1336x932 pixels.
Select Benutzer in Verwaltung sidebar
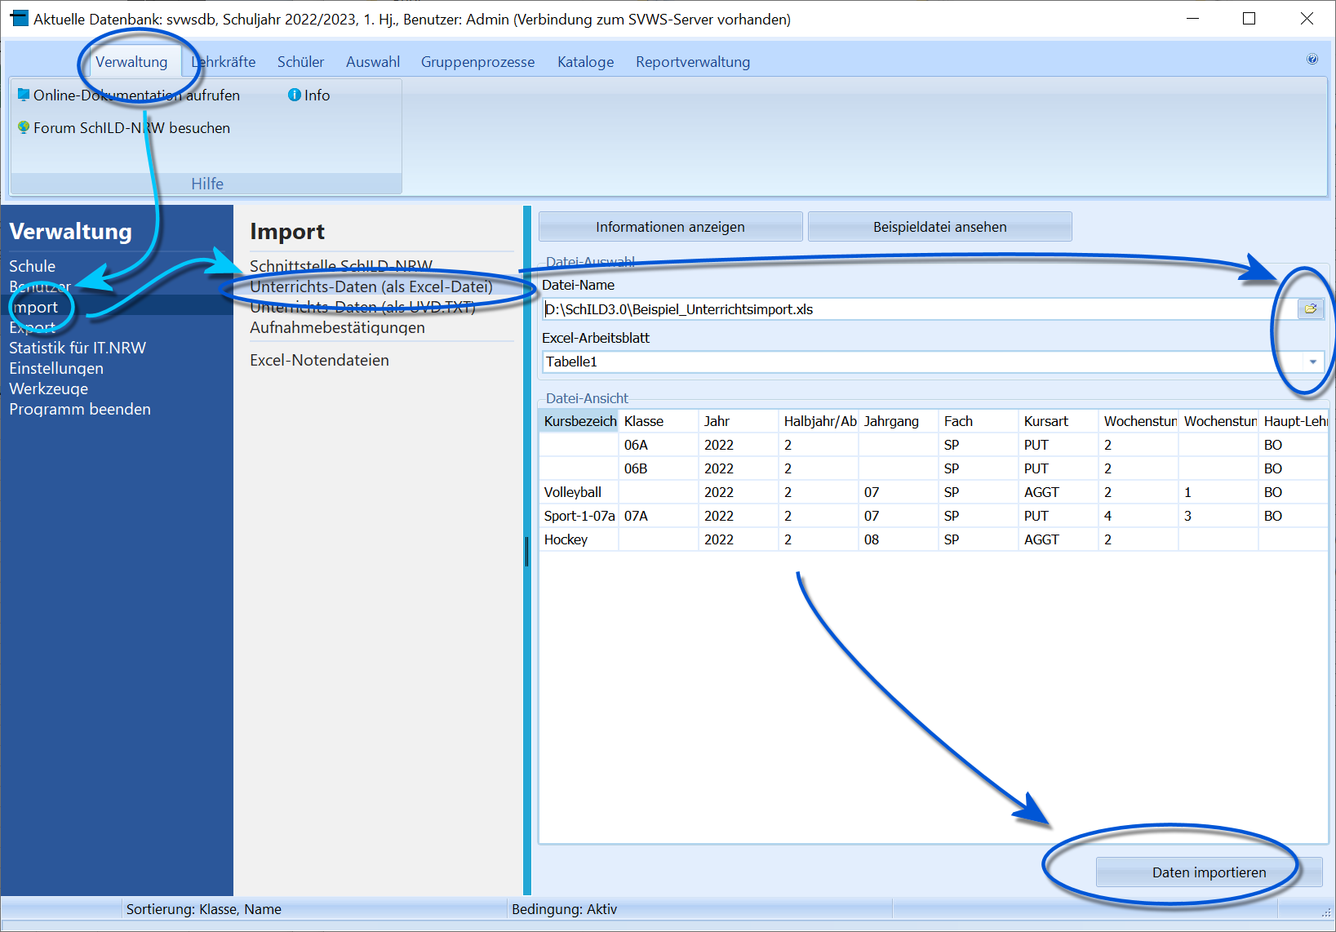[x=40, y=286]
